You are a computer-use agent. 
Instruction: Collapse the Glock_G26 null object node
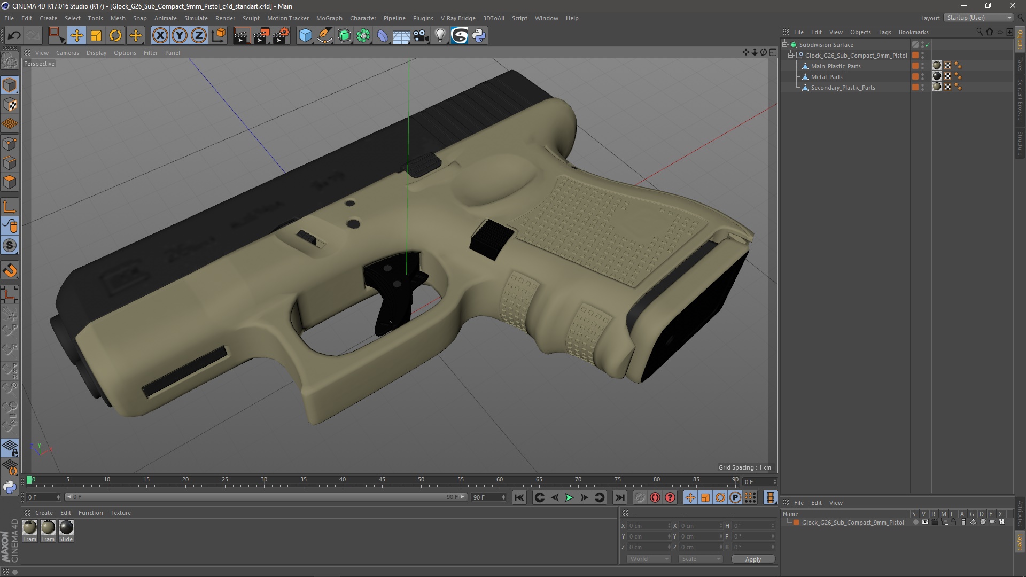791,55
